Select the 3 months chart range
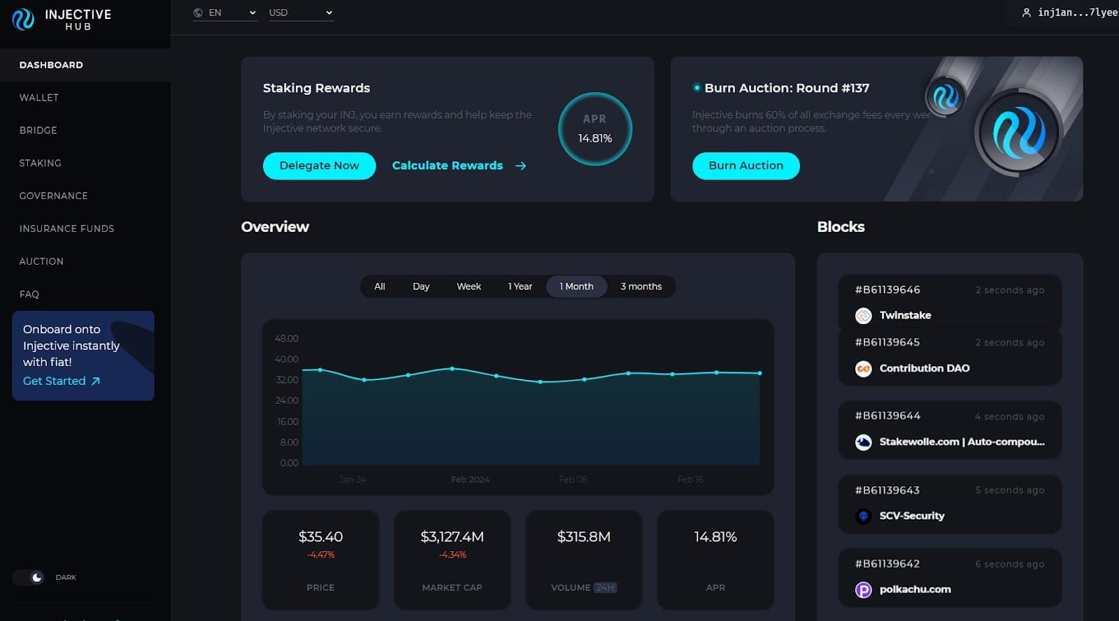 pyautogui.click(x=641, y=286)
